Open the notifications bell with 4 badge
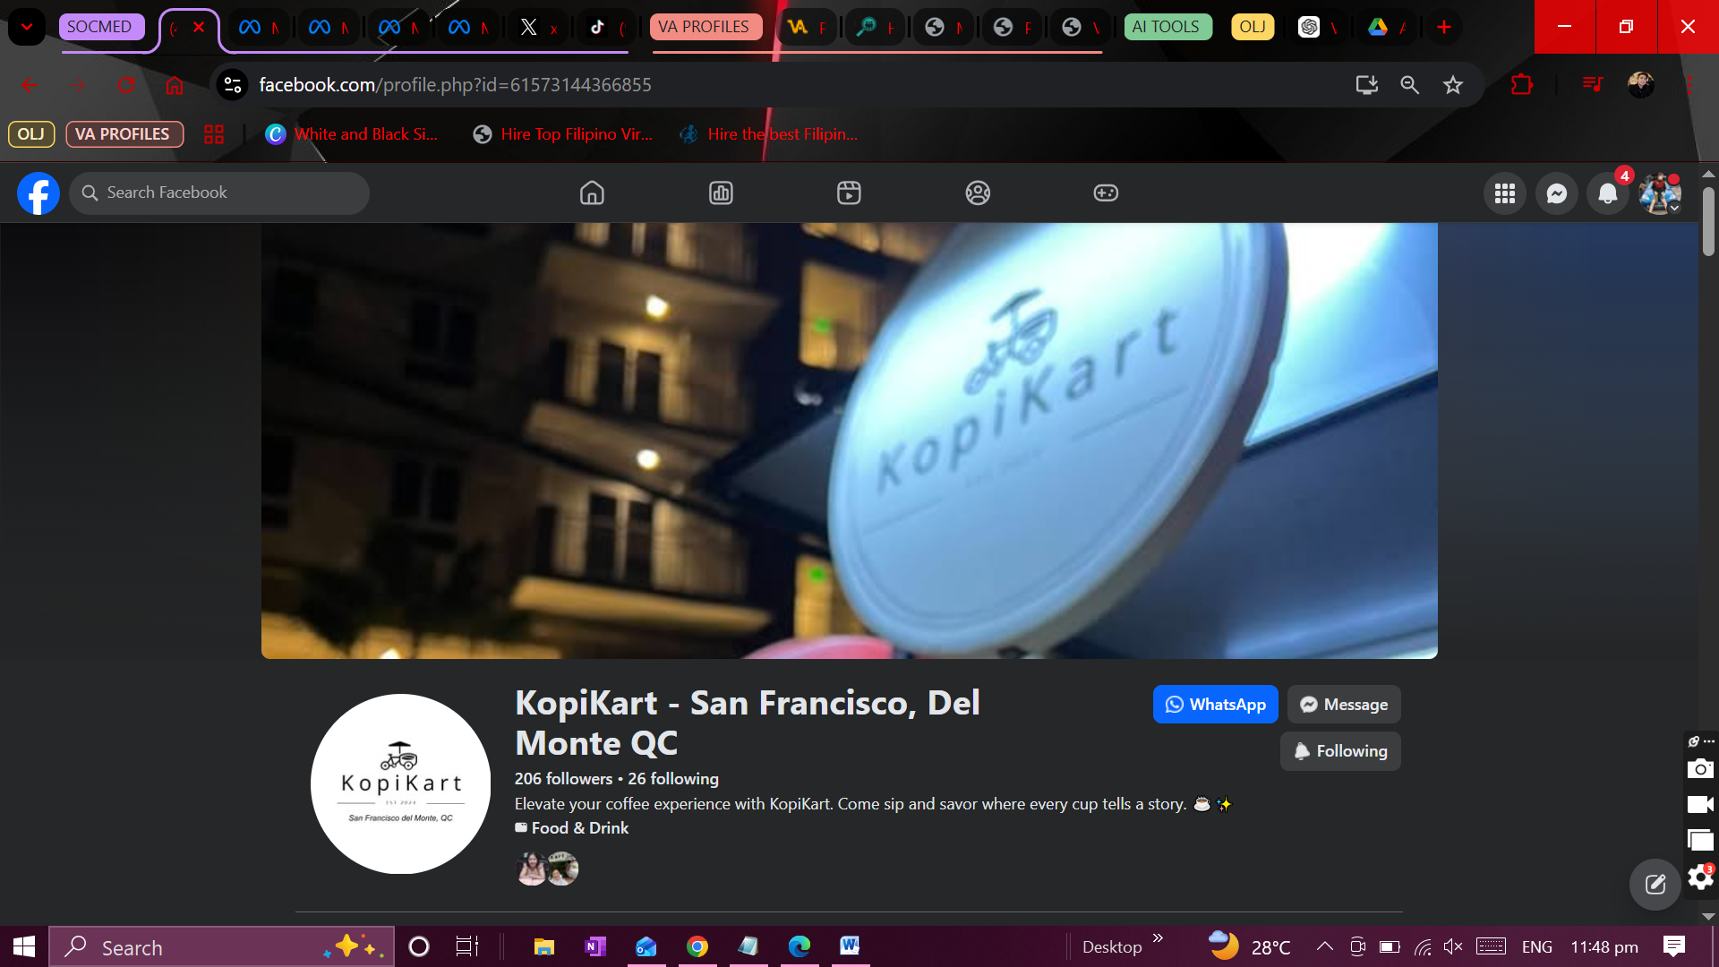The width and height of the screenshot is (1719, 967). (1608, 193)
